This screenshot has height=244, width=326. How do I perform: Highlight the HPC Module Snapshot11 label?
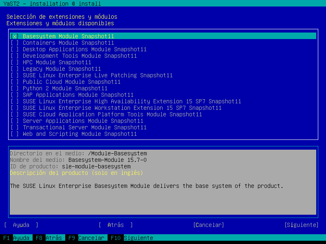[x=57, y=62]
